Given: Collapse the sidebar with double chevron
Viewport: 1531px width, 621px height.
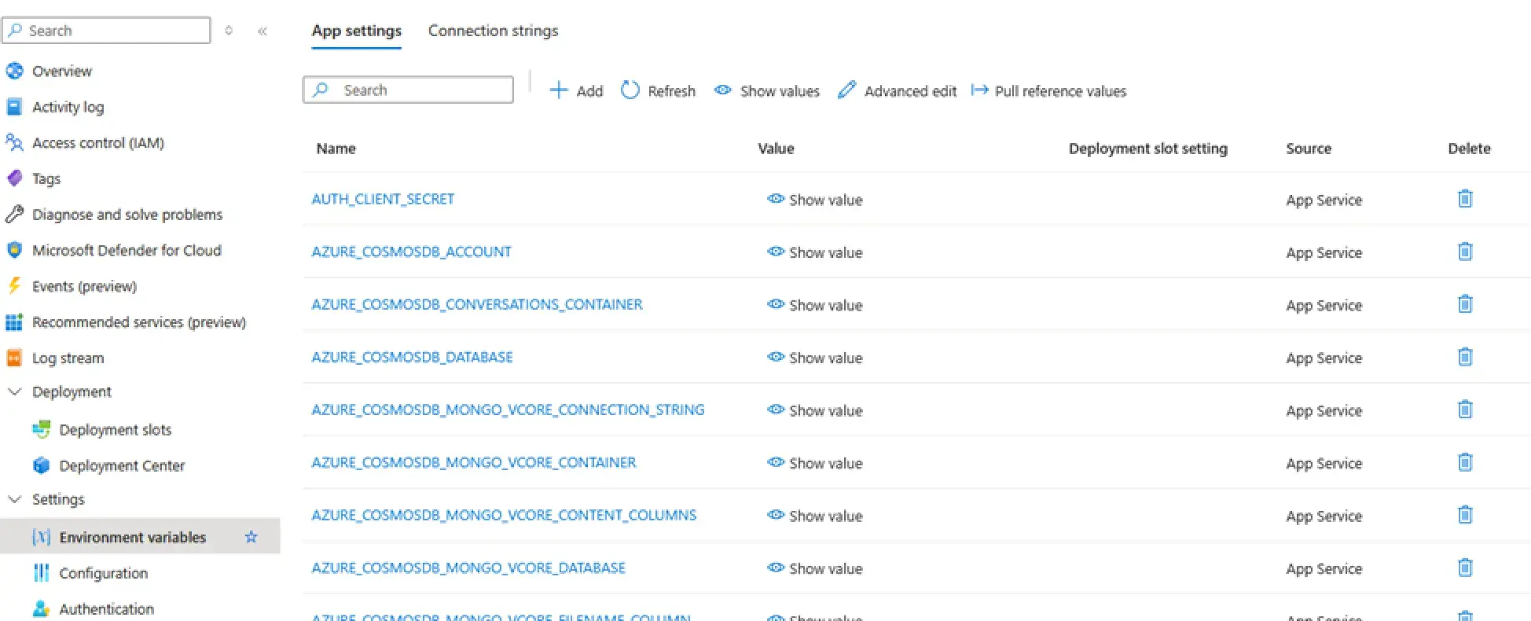Looking at the screenshot, I should coord(263,31).
